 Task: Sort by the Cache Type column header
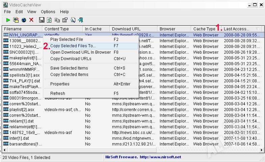tap(204, 29)
